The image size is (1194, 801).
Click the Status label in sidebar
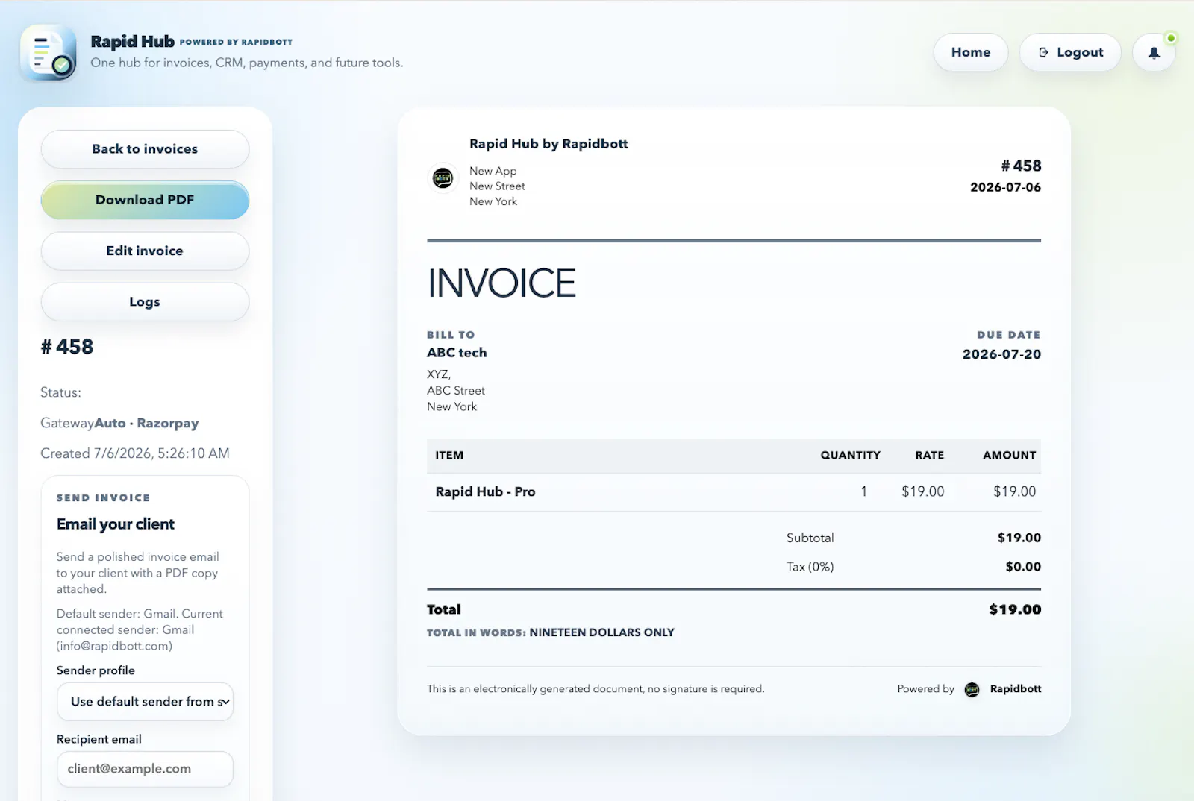(x=60, y=392)
